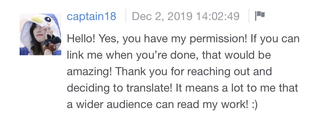Click the brown bear plush in the avatar
325x122 pixels.
53,47
